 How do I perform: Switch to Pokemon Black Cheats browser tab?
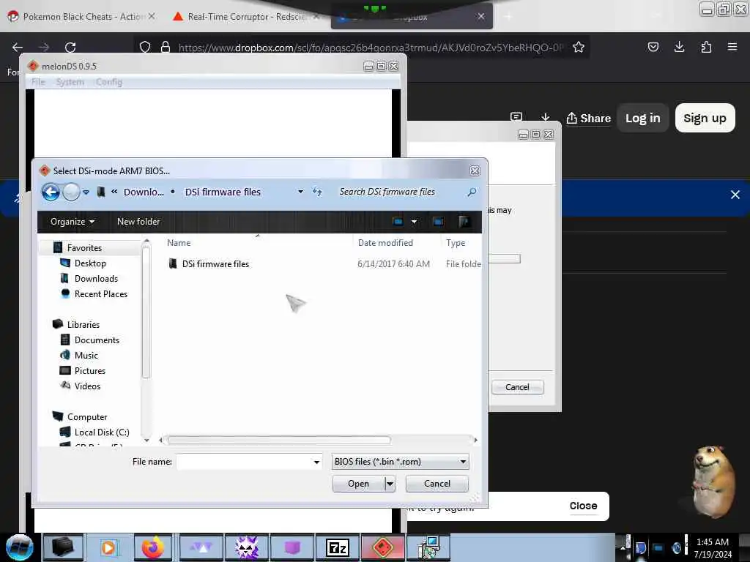pyautogui.click(x=82, y=17)
